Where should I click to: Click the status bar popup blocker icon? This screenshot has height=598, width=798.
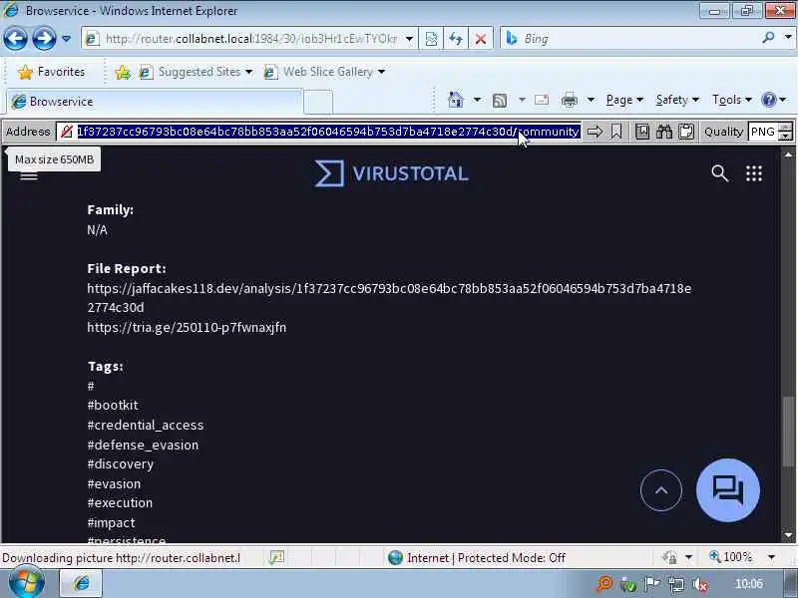pyautogui.click(x=276, y=558)
